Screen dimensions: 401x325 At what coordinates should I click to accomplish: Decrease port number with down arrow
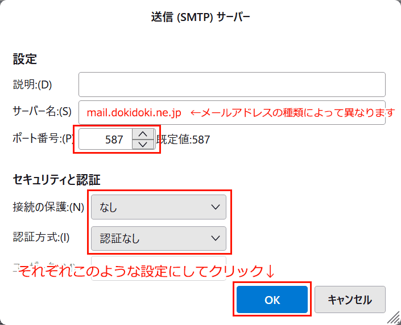tap(143, 145)
